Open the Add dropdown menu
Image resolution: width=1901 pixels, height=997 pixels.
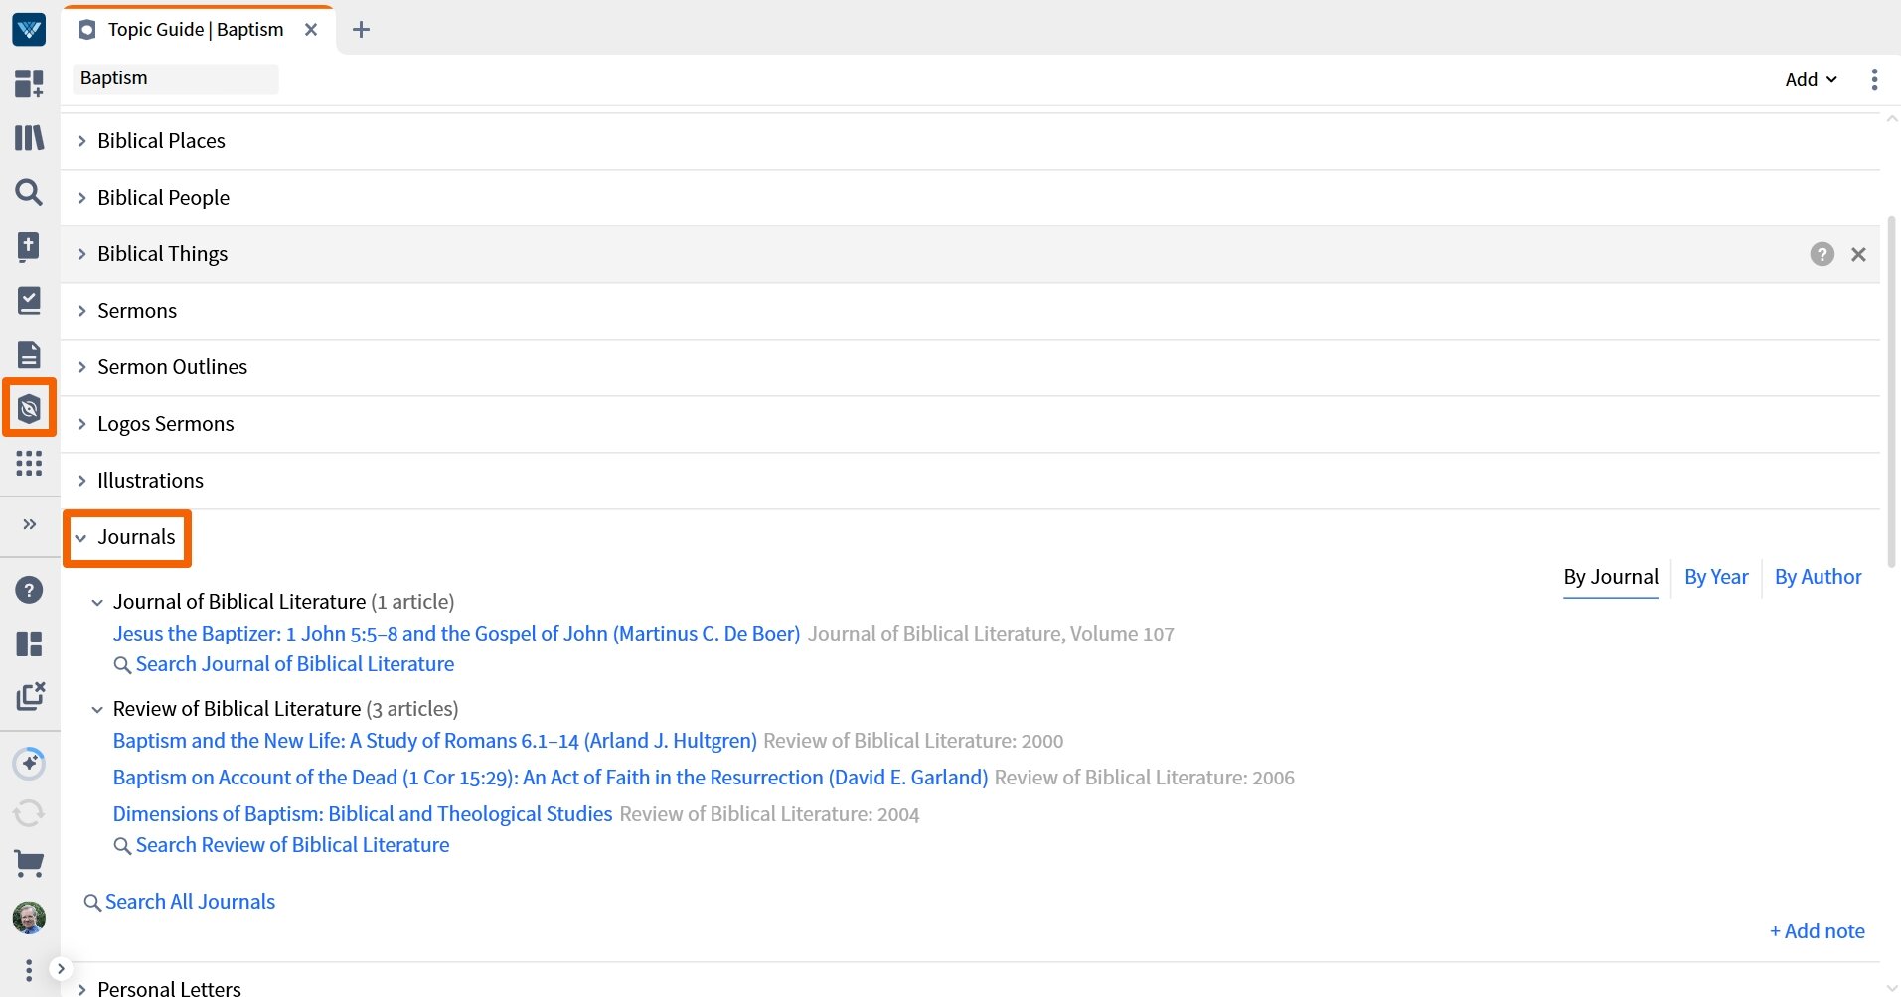(1811, 79)
